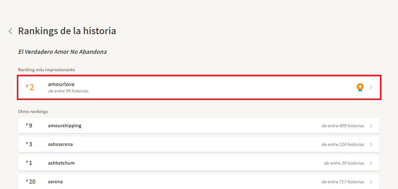Click the 'Rankings de la historia' heading
Screen dimensions: 398x189
67,31
